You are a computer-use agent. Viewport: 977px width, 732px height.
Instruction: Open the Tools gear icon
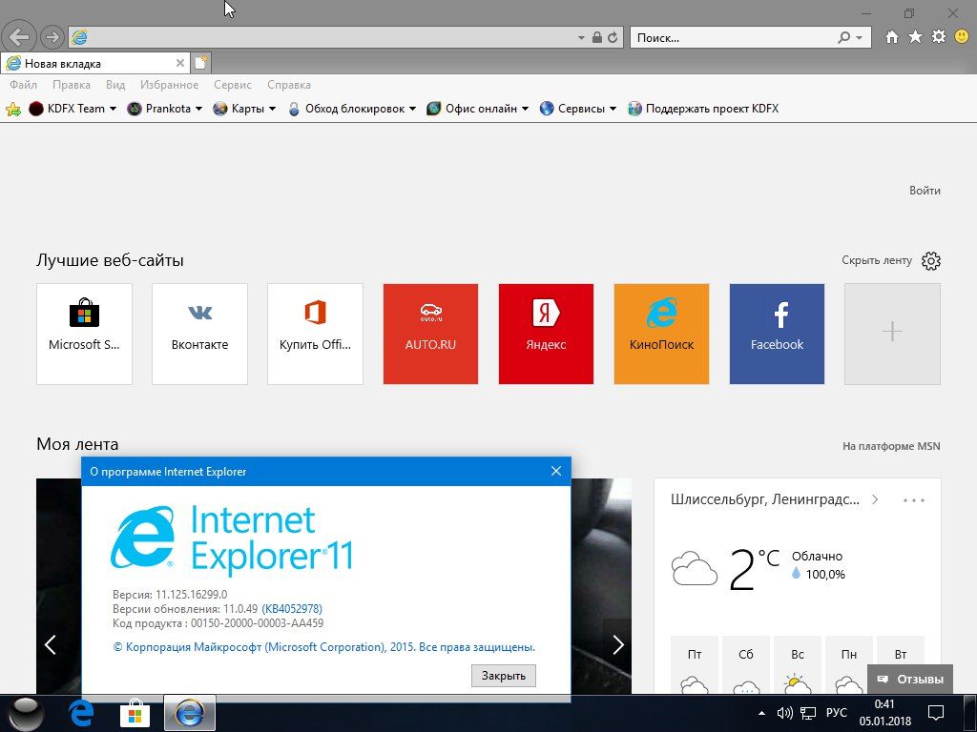[939, 37]
